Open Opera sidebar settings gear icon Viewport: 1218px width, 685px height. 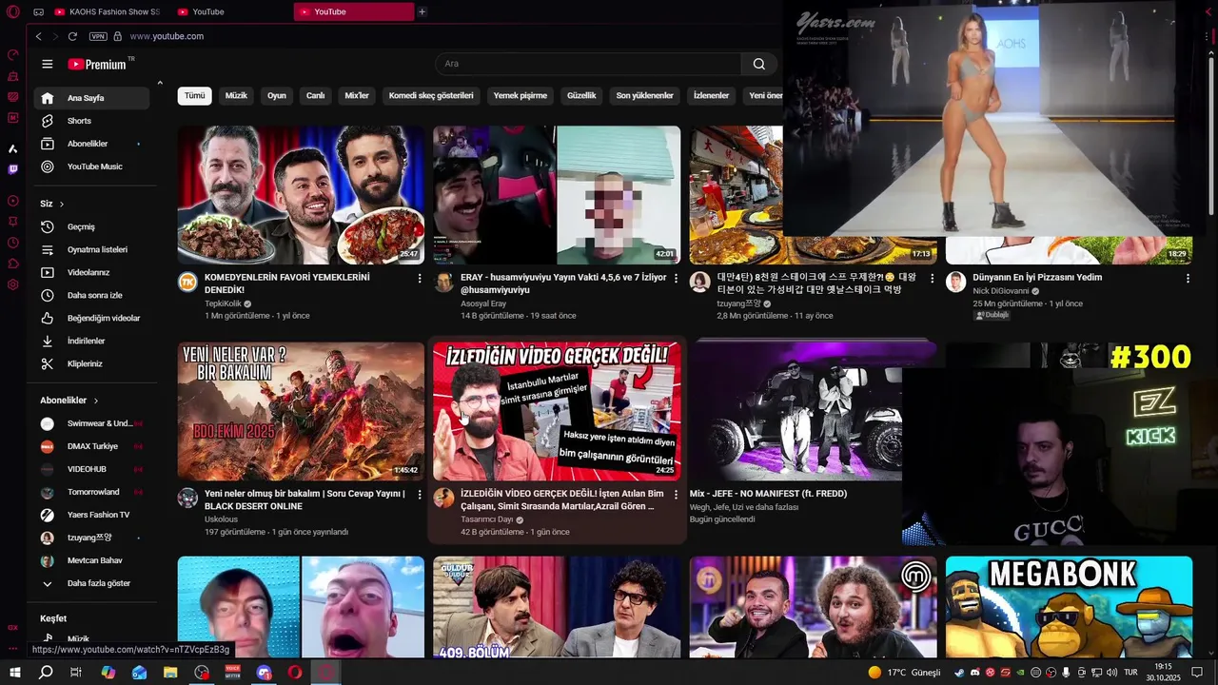tap(13, 284)
